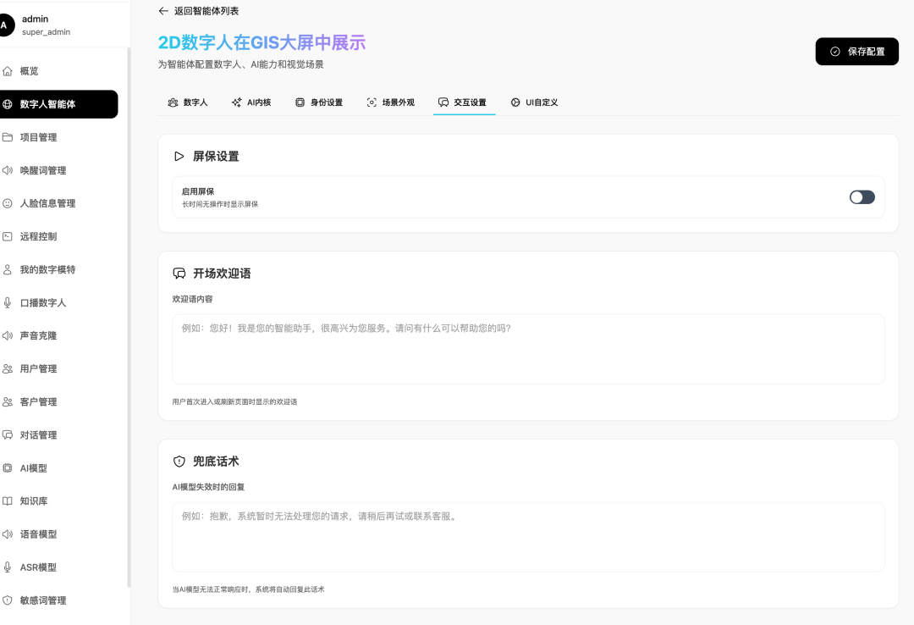Return via 返回智能体列表 link

tap(199, 11)
